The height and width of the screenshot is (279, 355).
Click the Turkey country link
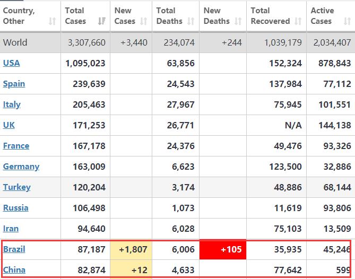click(x=17, y=187)
